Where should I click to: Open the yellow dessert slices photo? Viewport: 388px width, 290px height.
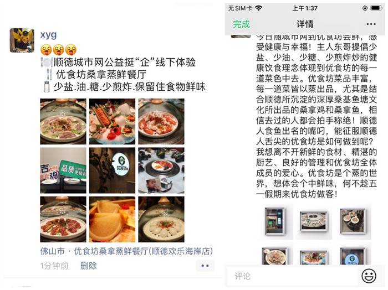click(112, 219)
